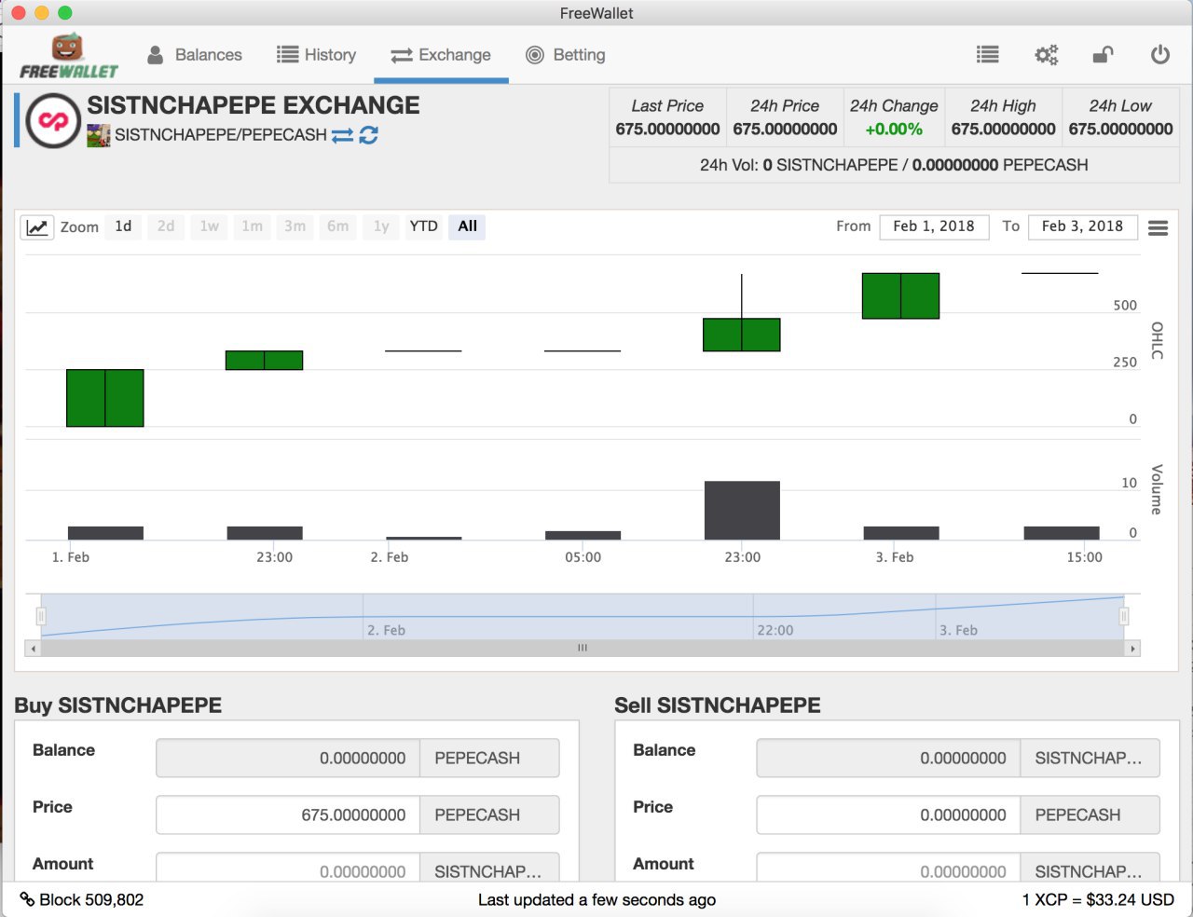Click the navigator scrollbar thumb
The image size is (1193, 917).
pos(583,648)
